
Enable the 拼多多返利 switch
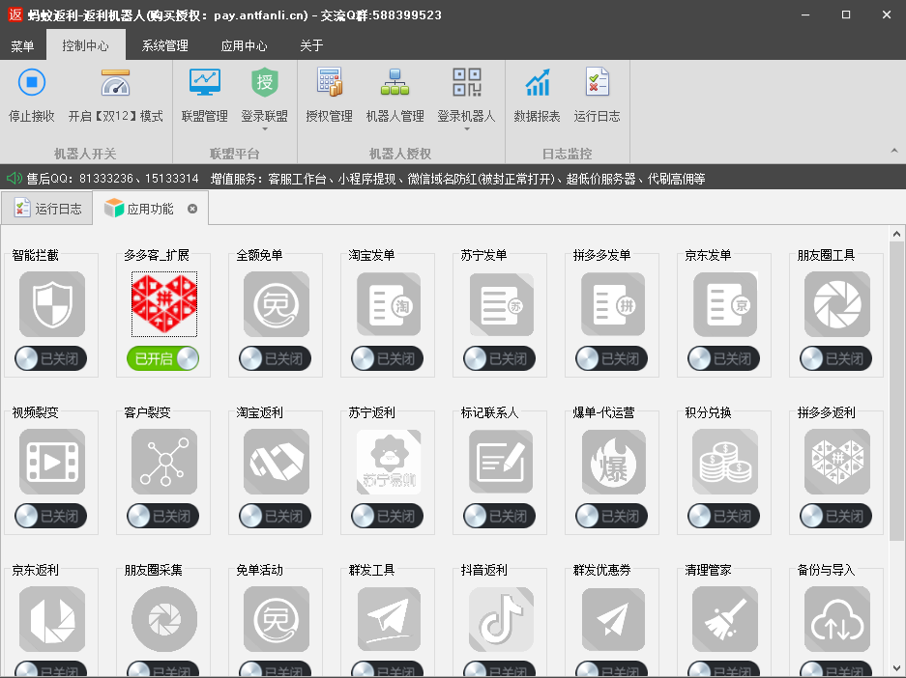835,516
